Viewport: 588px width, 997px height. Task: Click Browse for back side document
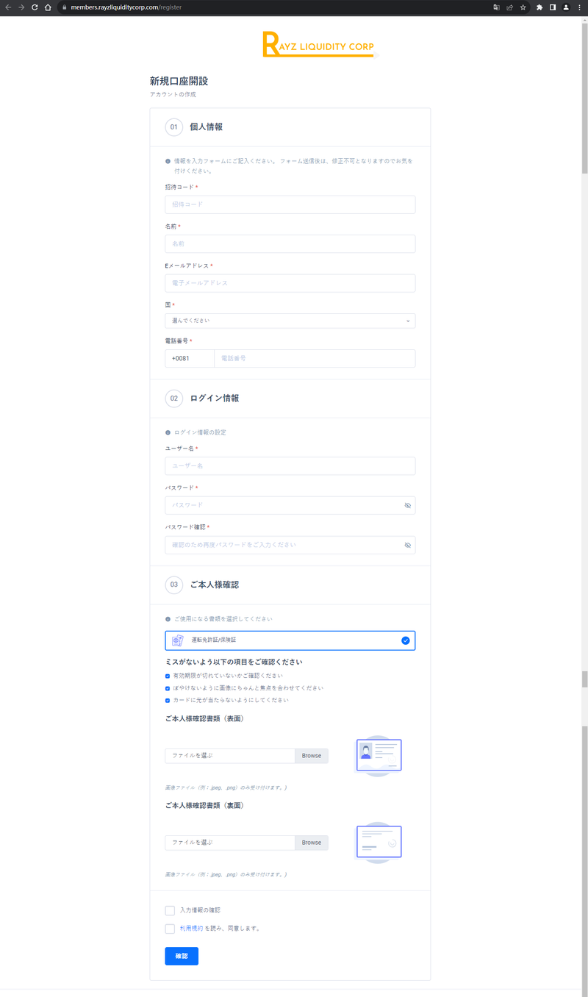coord(312,843)
